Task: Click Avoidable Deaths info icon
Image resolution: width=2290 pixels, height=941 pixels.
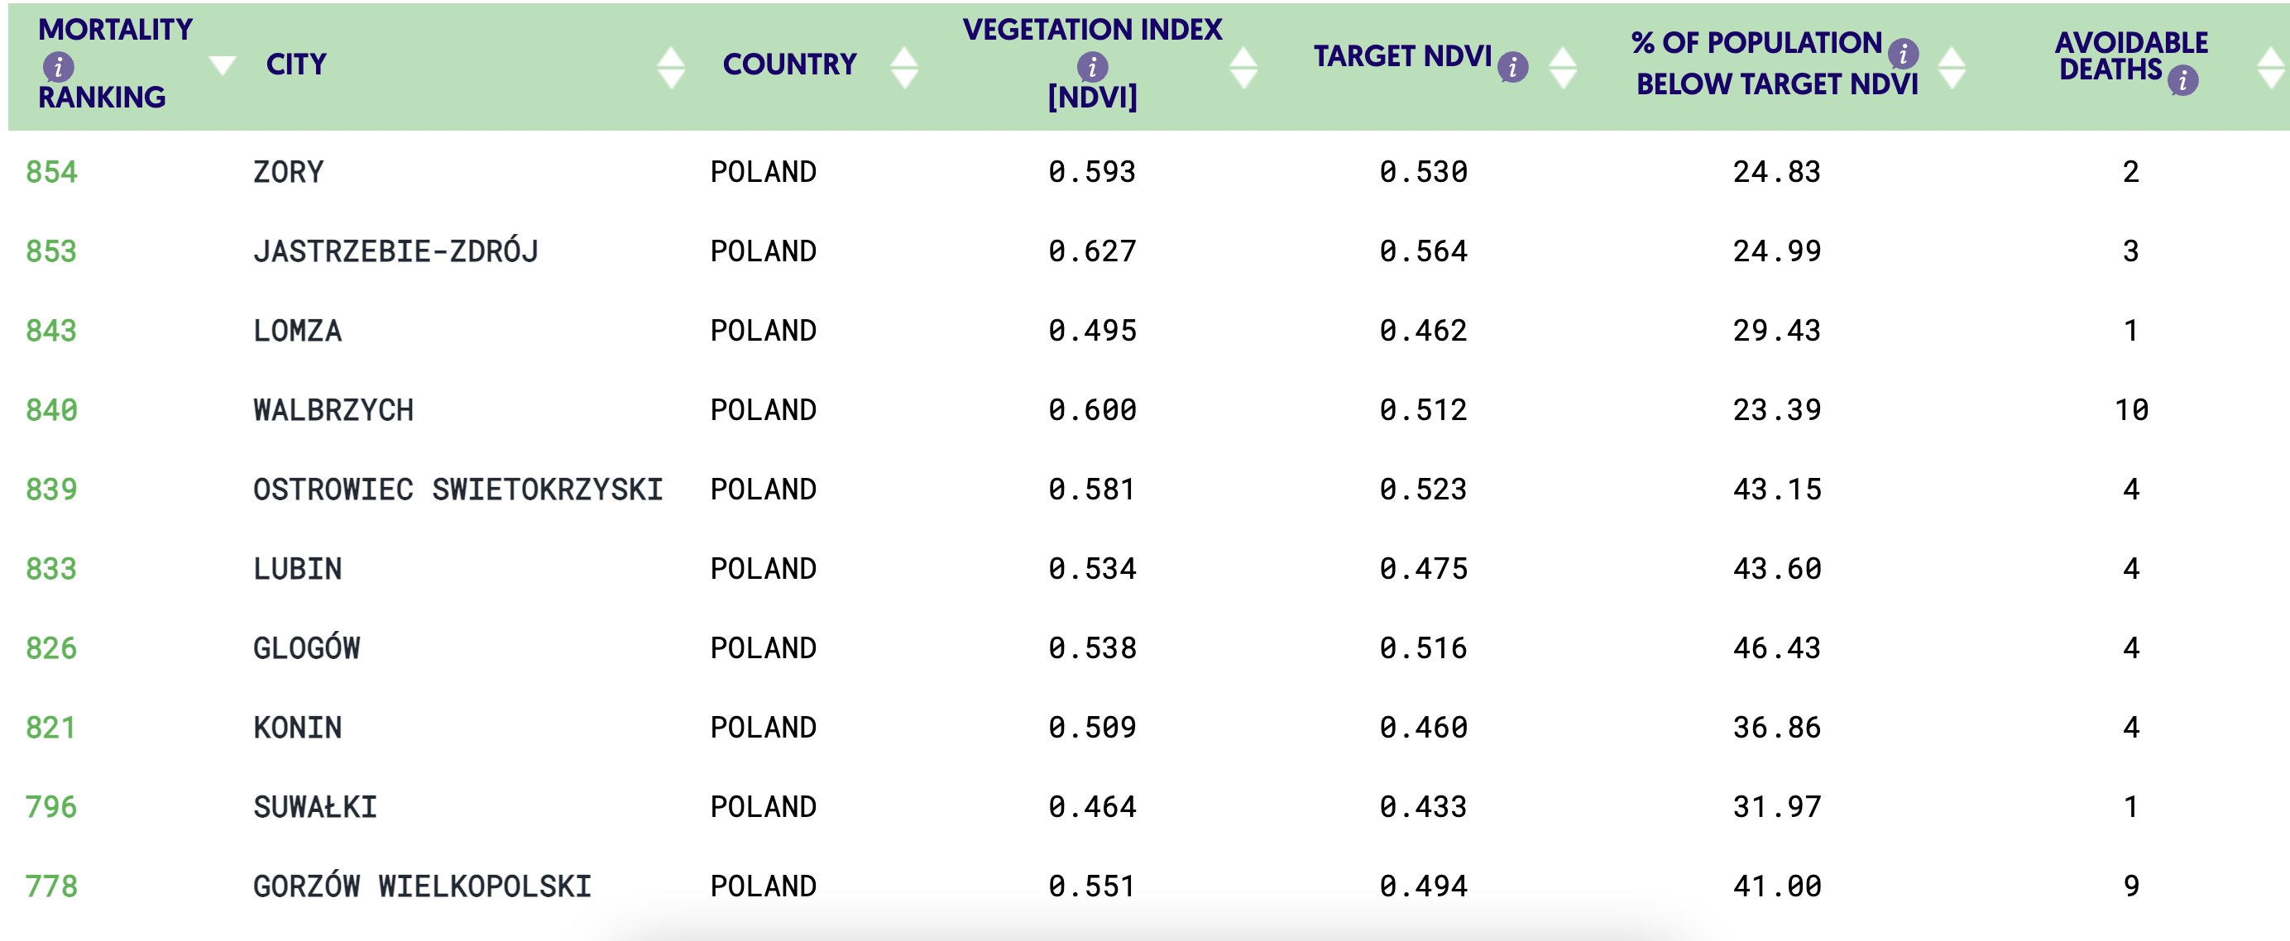Action: (x=2182, y=81)
